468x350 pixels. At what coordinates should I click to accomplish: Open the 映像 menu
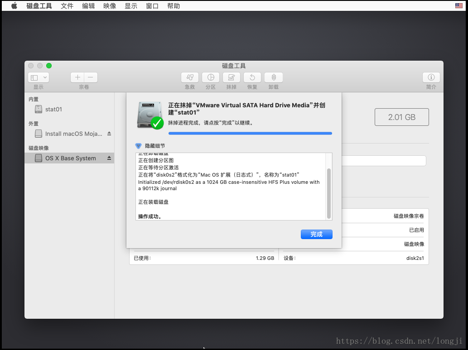(x=110, y=6)
